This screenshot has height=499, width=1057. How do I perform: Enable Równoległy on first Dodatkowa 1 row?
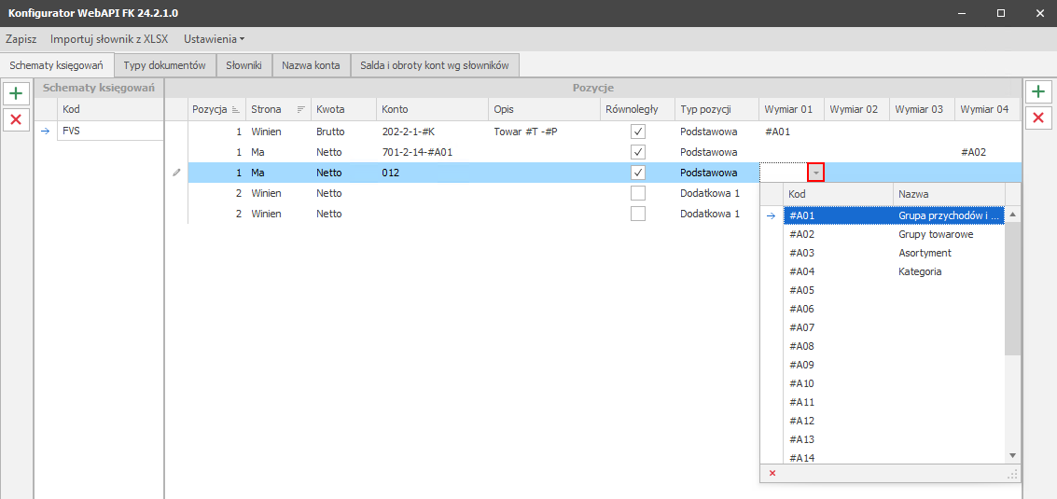click(x=638, y=193)
